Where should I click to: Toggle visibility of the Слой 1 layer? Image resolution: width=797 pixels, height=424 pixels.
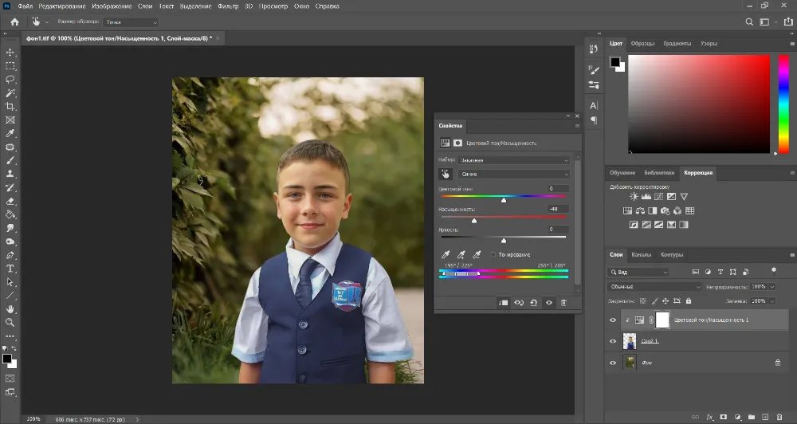tap(613, 341)
